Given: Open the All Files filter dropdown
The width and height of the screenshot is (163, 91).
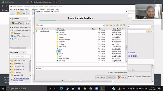Looking at the screenshot, I should 126,68.
